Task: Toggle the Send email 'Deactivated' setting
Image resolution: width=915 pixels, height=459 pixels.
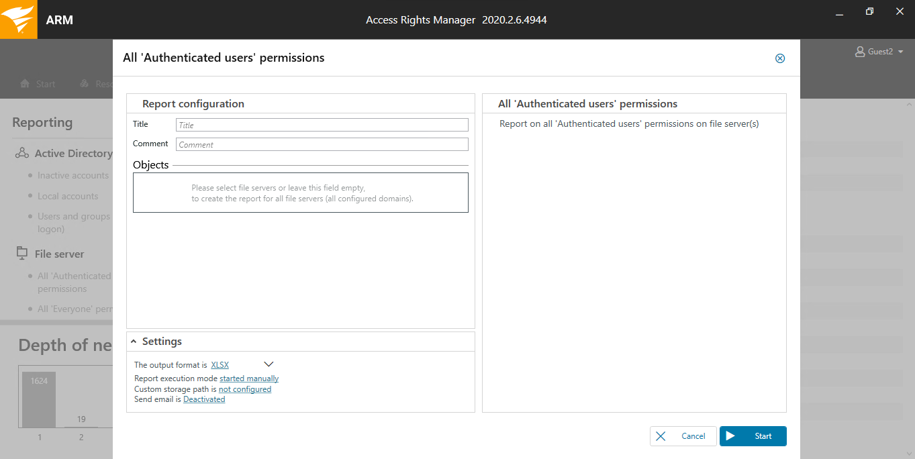Action: point(204,399)
